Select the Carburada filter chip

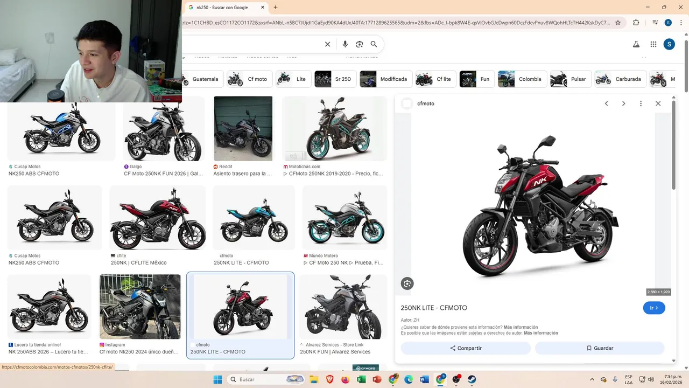pos(620,79)
